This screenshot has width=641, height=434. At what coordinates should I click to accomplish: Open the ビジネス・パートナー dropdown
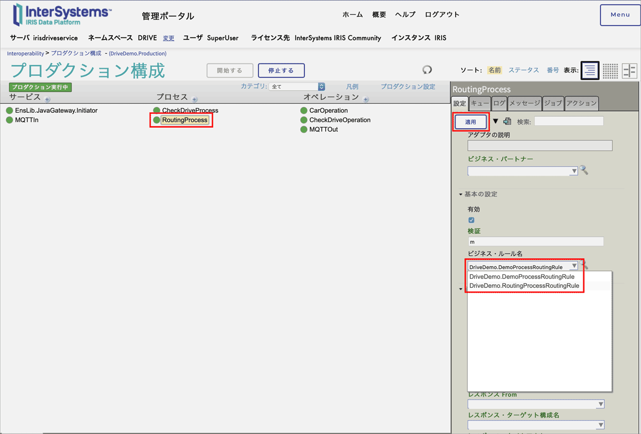523,171
